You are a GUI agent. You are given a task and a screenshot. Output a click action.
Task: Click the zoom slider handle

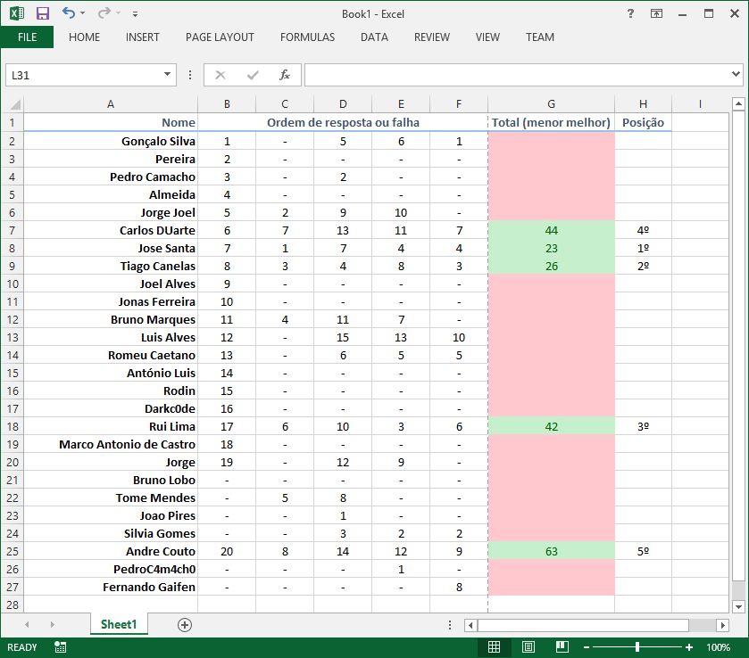[637, 647]
